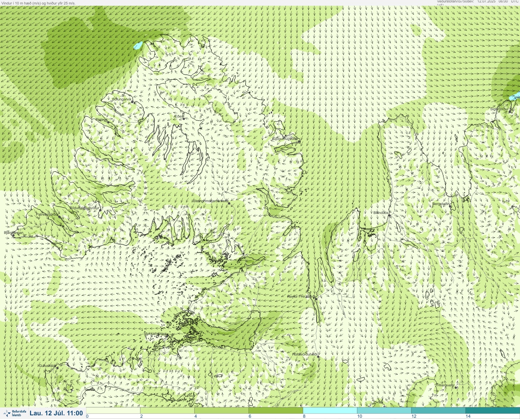The image size is (520, 419).
Task: Click the Bergstaðir station label
Action: click(x=441, y=204)
